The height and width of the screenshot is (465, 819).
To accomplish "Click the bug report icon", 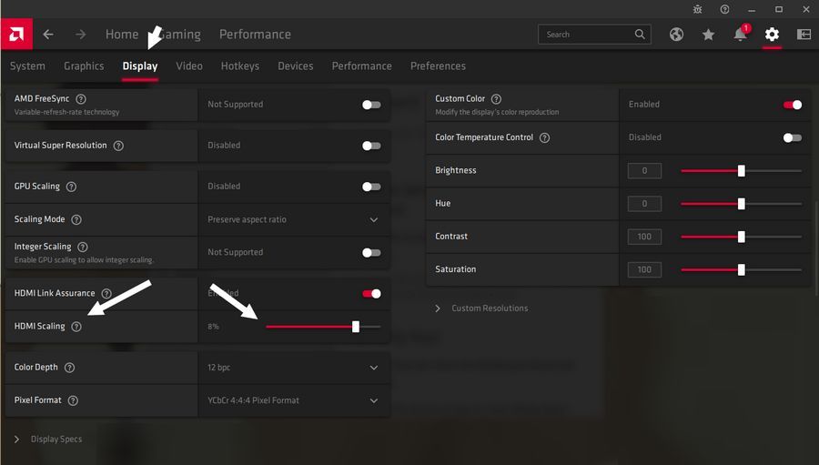I will click(697, 9).
